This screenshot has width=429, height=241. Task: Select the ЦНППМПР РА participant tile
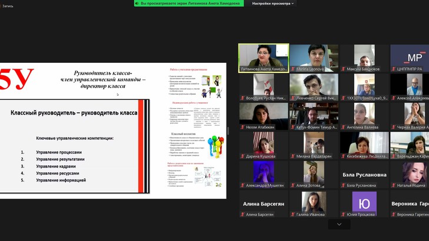click(x=410, y=58)
